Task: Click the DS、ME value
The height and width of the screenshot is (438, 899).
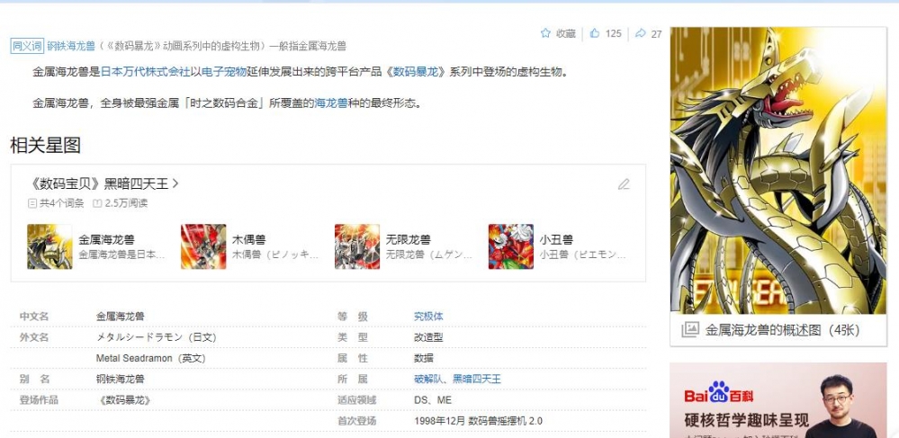Action: pos(433,400)
